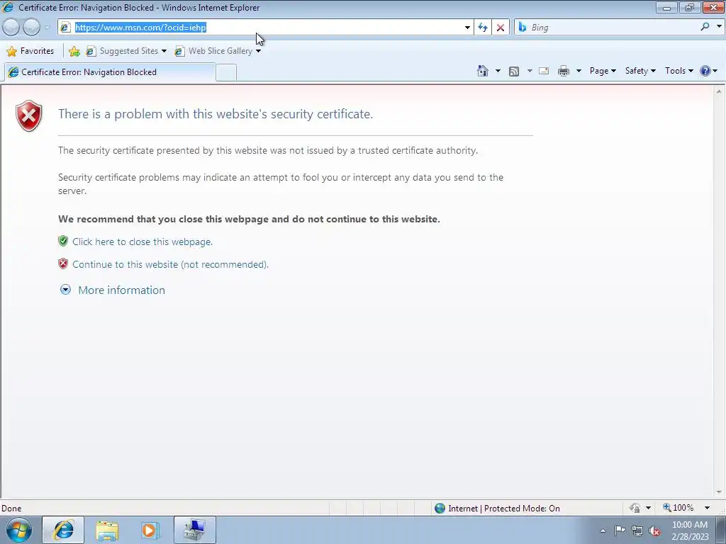726x544 pixels.
Task: Click the RSS Feeds icon
Action: pos(514,71)
